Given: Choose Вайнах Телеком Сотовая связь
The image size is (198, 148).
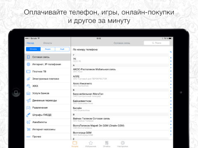Looking at the screenshot, I should [x=120, y=120].
